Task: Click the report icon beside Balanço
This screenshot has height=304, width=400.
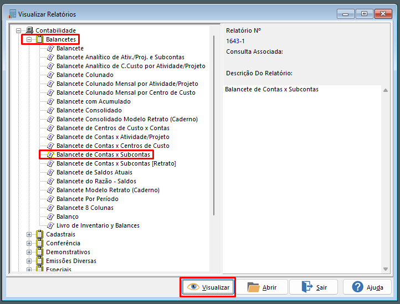Action: point(51,217)
